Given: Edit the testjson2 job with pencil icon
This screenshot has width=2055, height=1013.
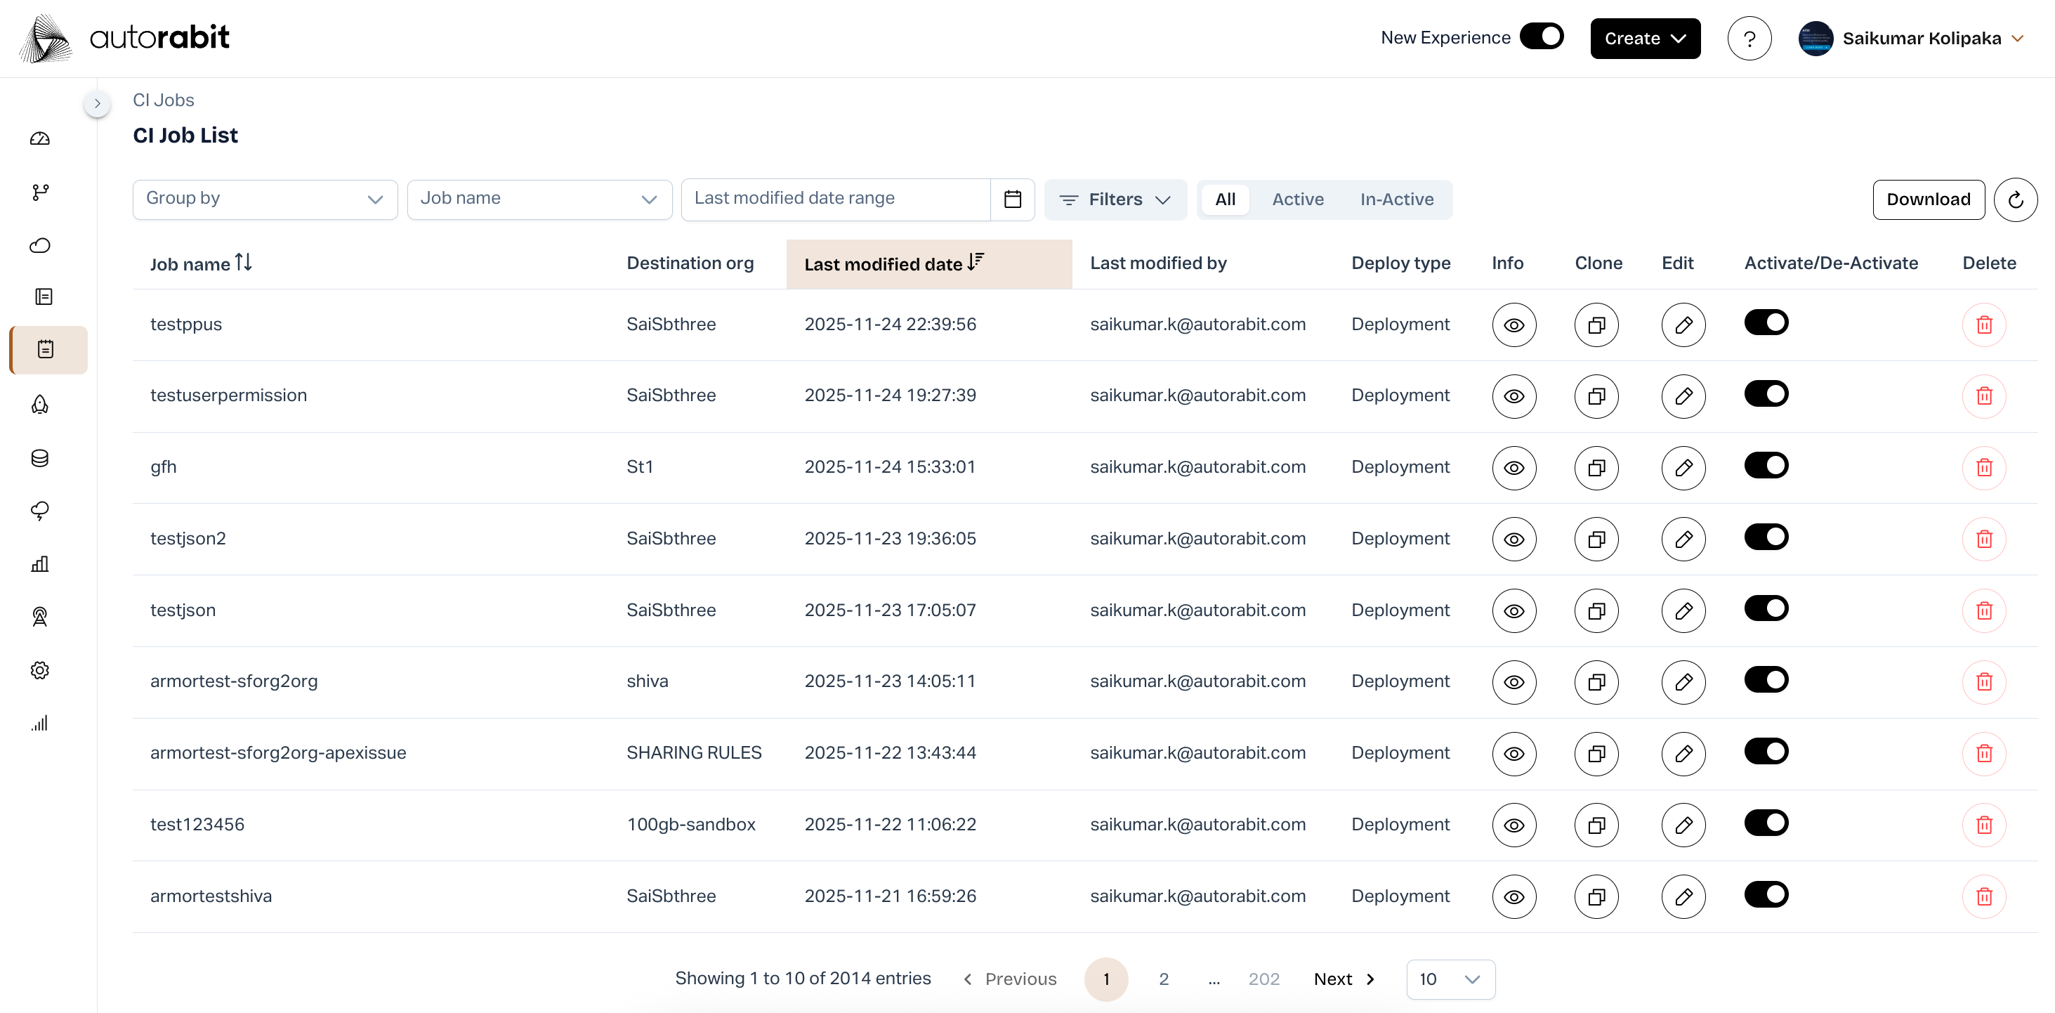Looking at the screenshot, I should tap(1683, 540).
